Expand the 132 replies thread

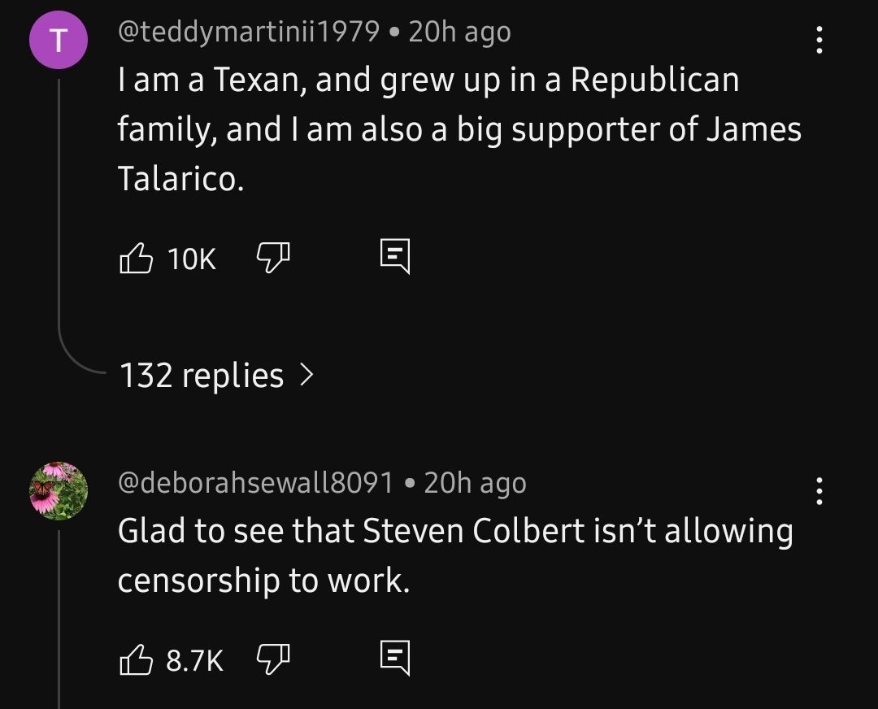[x=202, y=376]
